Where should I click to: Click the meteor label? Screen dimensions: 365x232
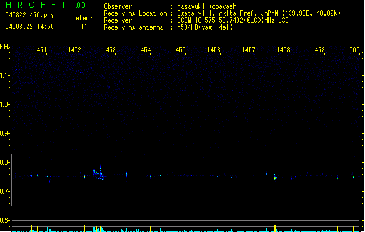tap(82, 18)
